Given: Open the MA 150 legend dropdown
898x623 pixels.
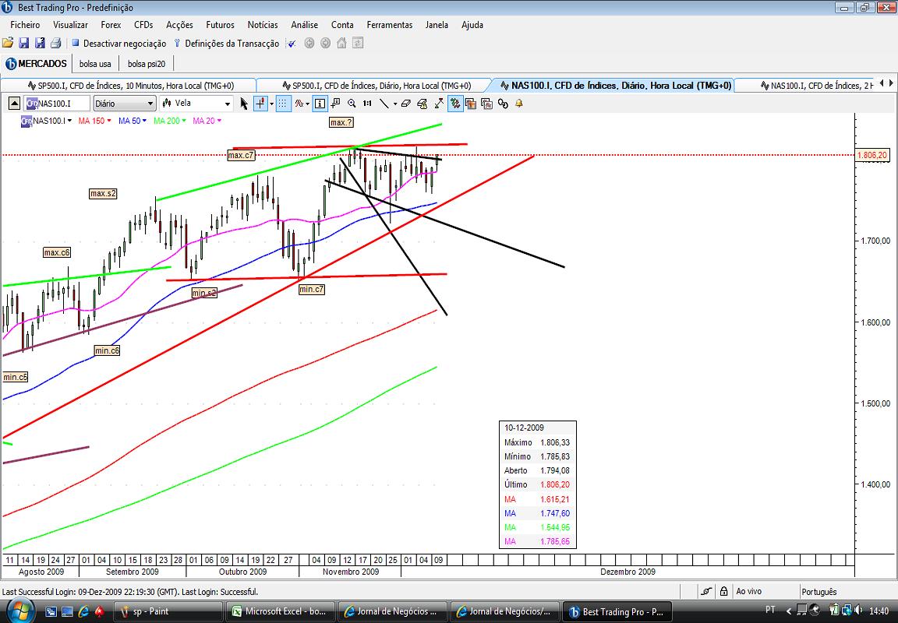Looking at the screenshot, I should [x=109, y=121].
